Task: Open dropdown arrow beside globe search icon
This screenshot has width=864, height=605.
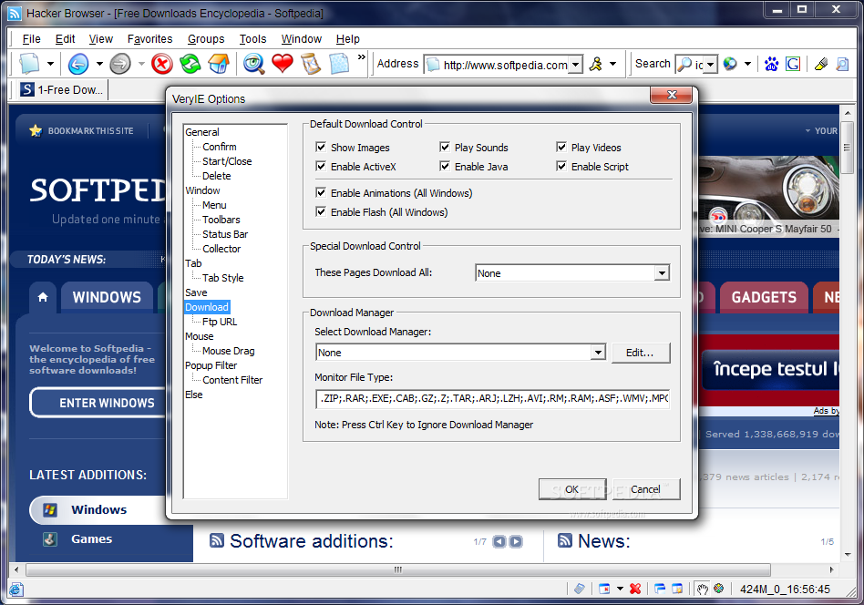Action: [x=747, y=64]
